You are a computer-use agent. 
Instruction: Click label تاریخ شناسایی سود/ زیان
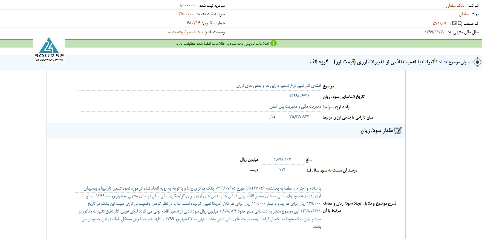pos(344,97)
